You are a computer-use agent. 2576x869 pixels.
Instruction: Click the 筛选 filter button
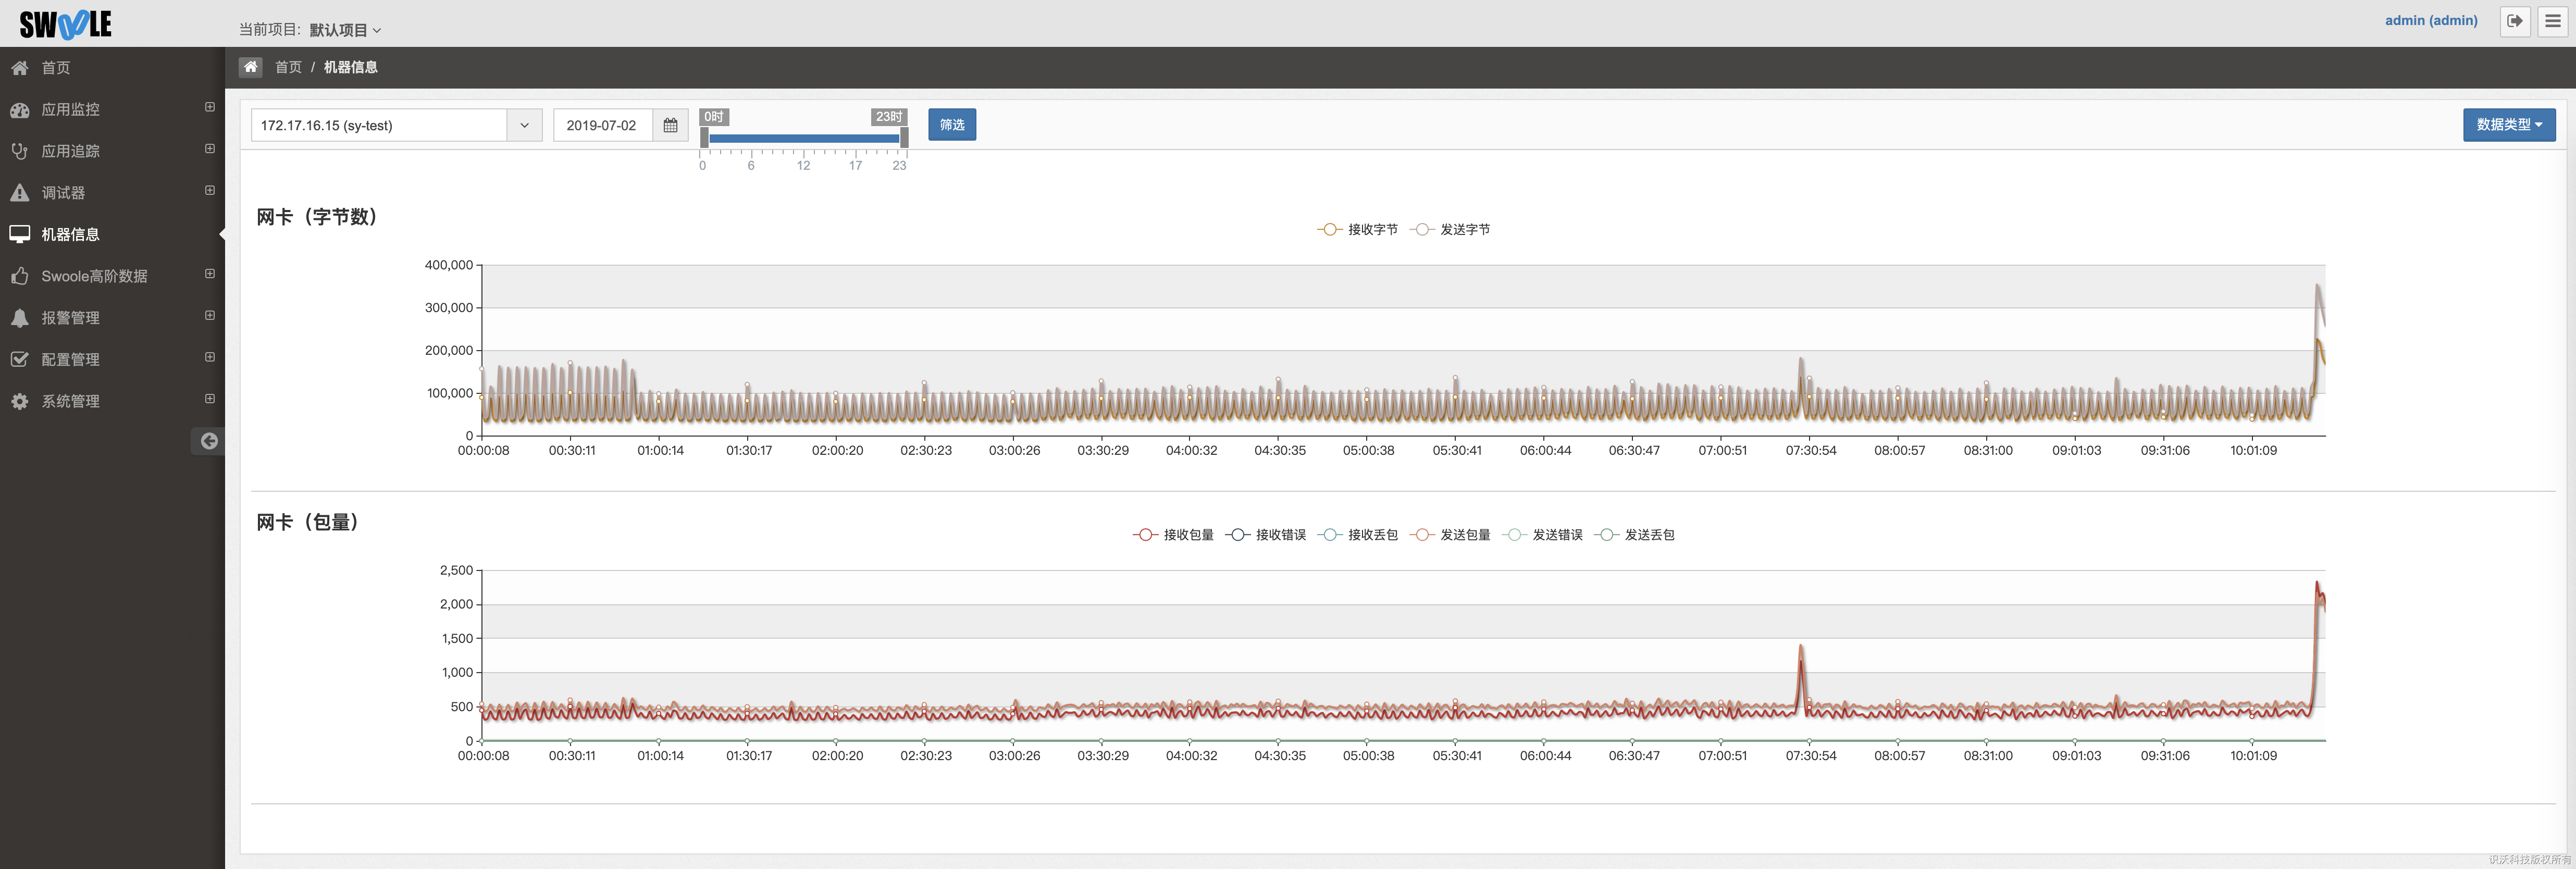pos(951,125)
